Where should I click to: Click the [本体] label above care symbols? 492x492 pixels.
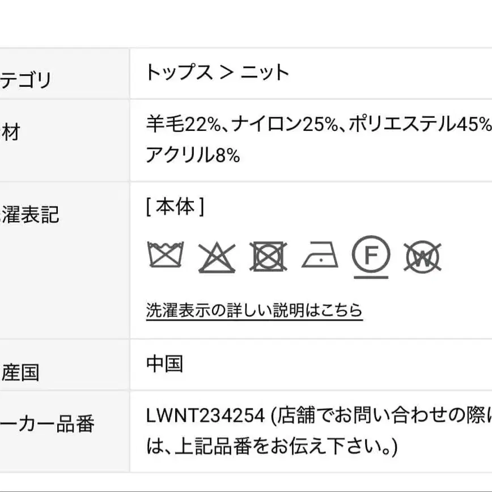[175, 207]
